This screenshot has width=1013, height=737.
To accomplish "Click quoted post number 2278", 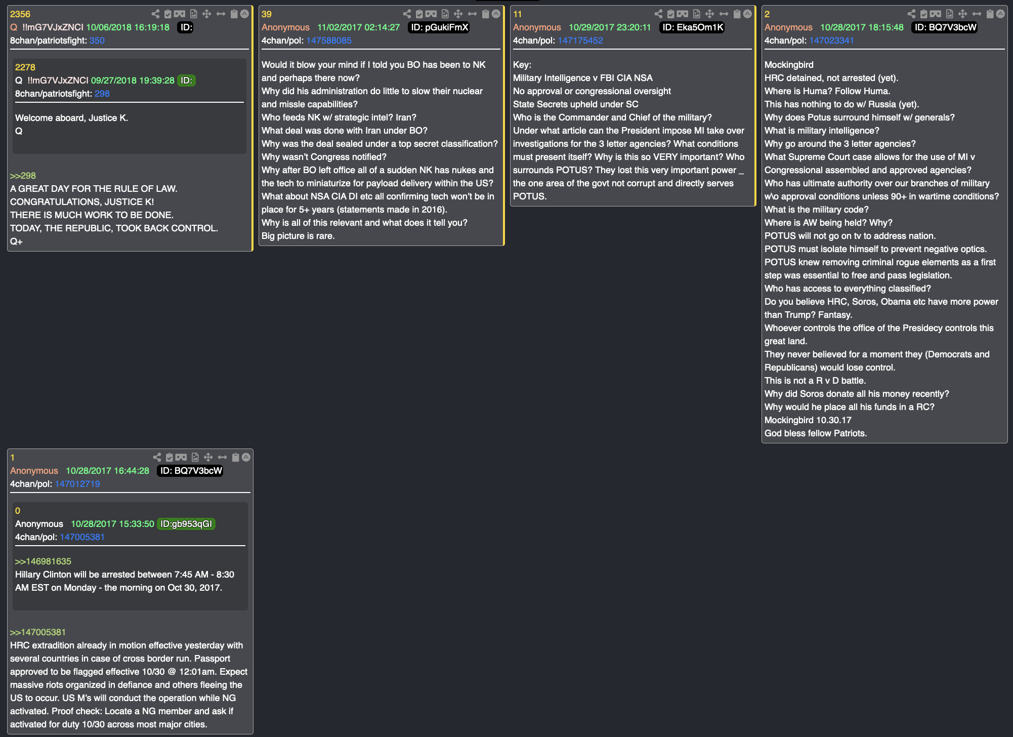I will pos(25,67).
